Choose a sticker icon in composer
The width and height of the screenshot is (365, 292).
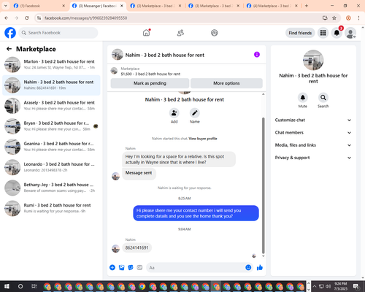tap(131, 268)
